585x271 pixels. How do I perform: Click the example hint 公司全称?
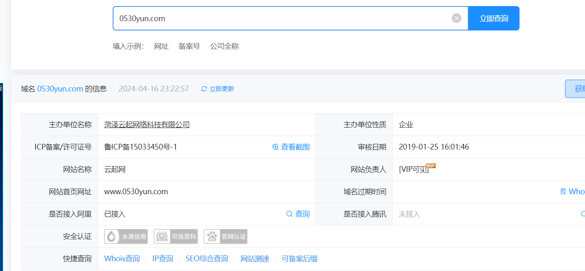pos(225,46)
